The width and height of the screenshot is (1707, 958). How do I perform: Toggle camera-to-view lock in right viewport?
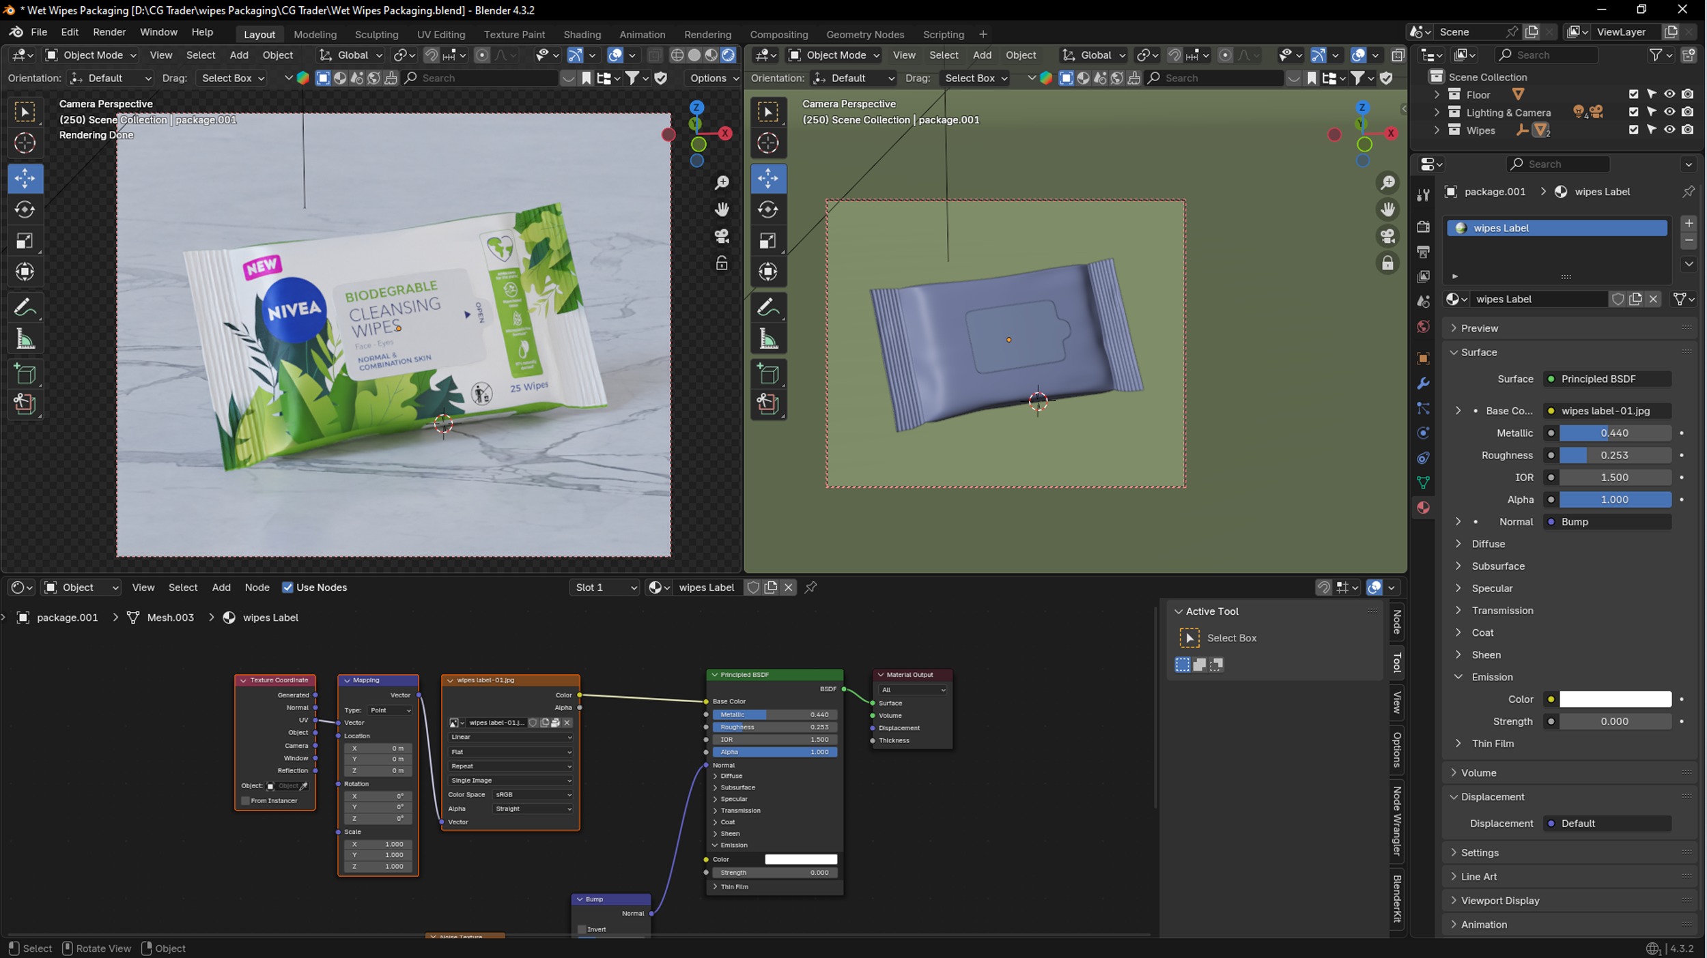coord(1387,263)
